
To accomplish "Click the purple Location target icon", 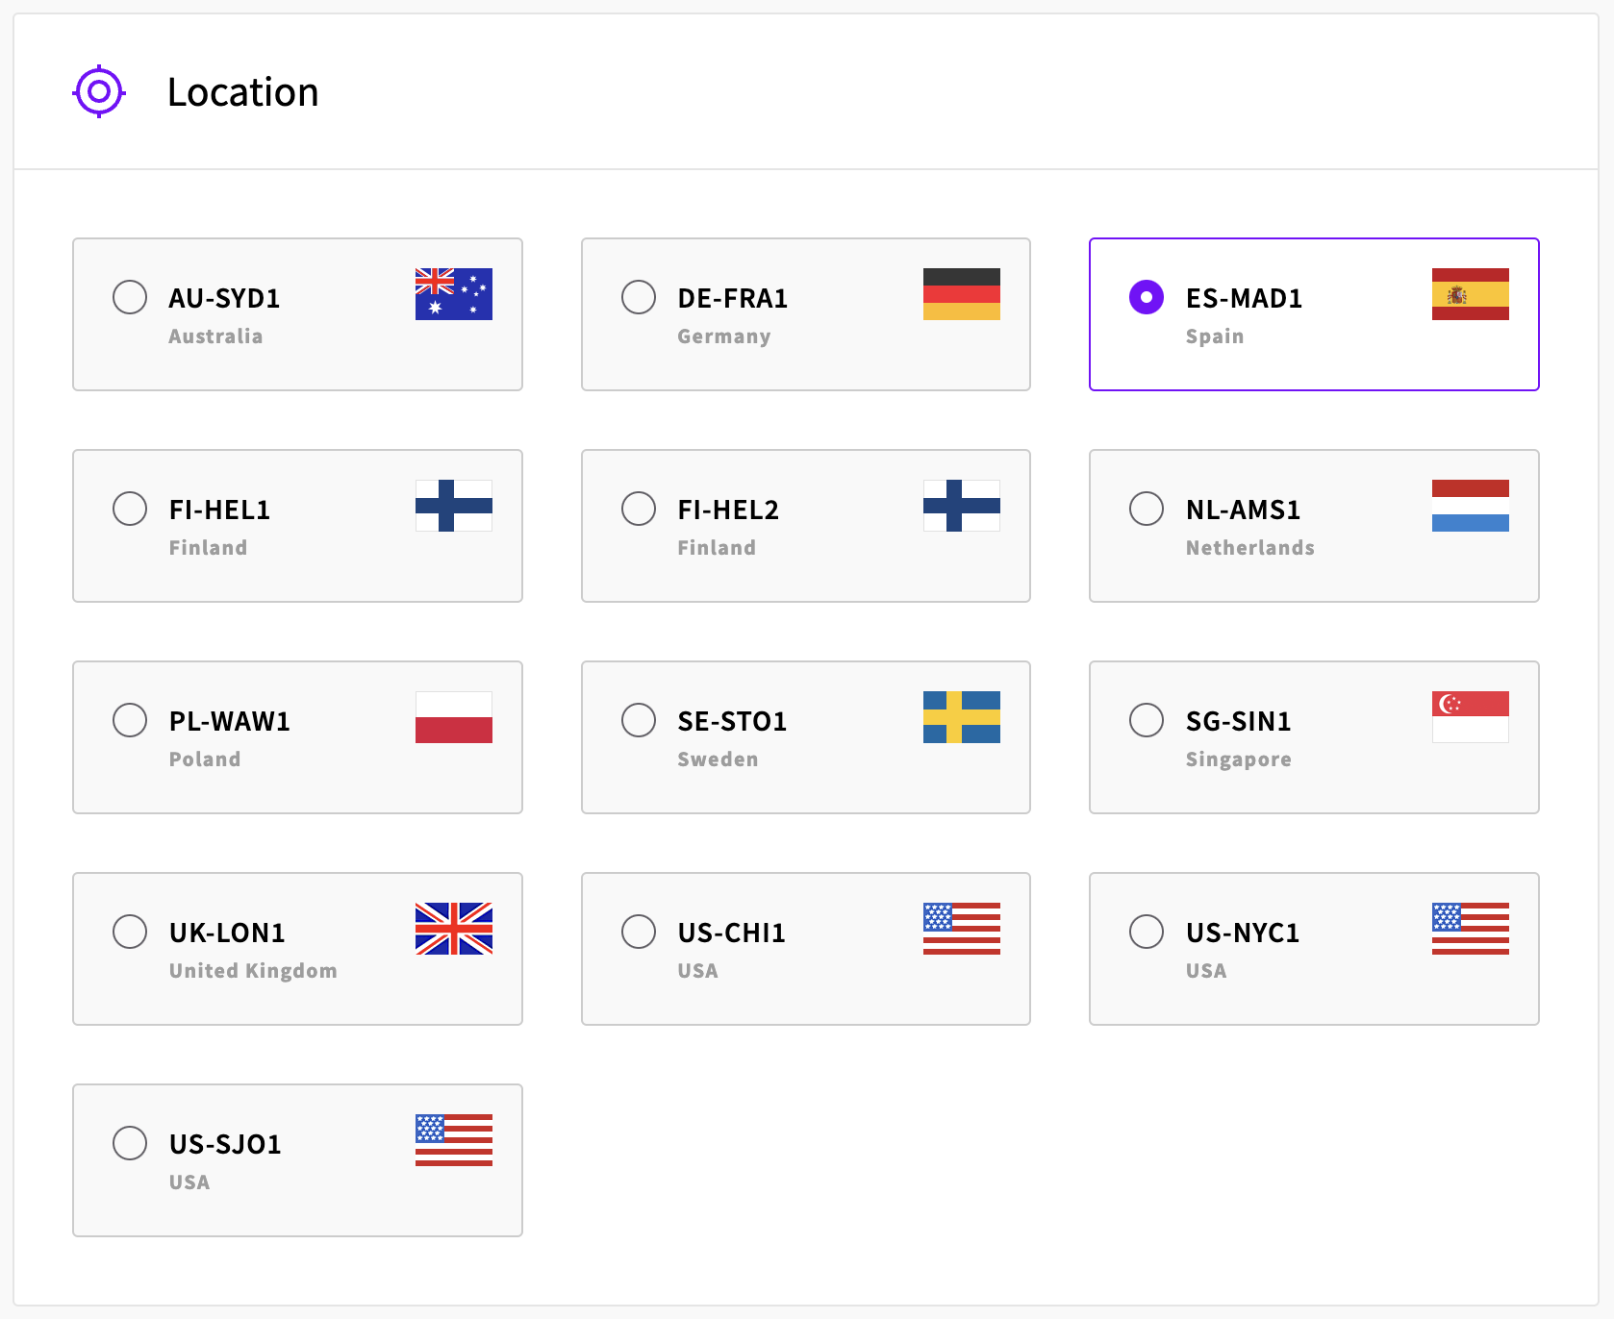I will pyautogui.click(x=99, y=92).
